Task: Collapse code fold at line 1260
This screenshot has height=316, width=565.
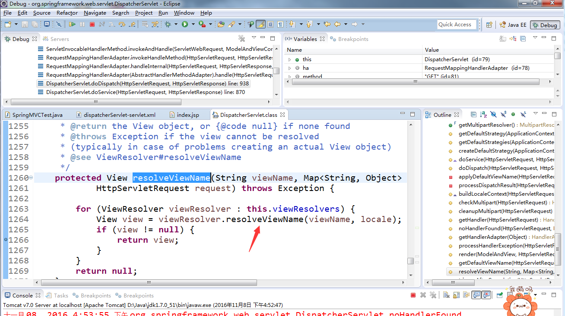Action: (x=31, y=178)
